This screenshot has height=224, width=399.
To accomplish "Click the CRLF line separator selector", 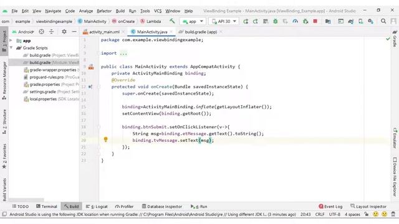I will coord(320,214).
